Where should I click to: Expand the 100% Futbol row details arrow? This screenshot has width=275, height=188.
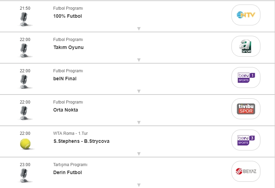139,28
